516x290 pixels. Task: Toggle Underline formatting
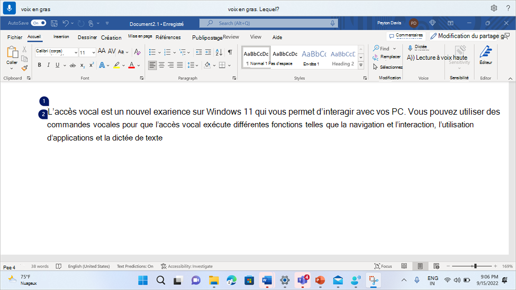pos(58,65)
